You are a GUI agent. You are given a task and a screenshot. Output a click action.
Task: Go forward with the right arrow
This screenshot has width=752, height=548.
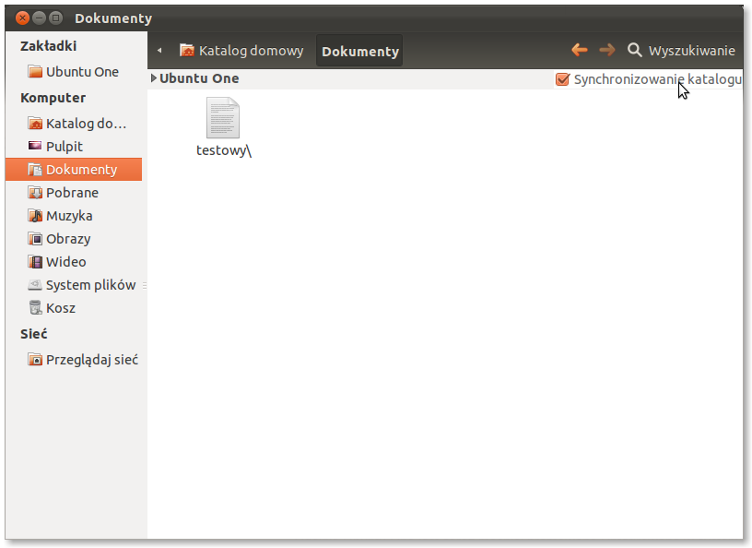point(607,50)
